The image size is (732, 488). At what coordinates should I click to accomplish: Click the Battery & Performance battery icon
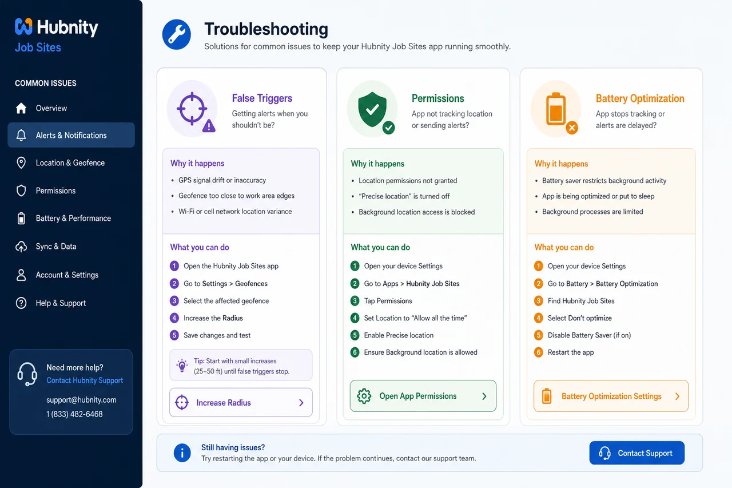coord(21,218)
